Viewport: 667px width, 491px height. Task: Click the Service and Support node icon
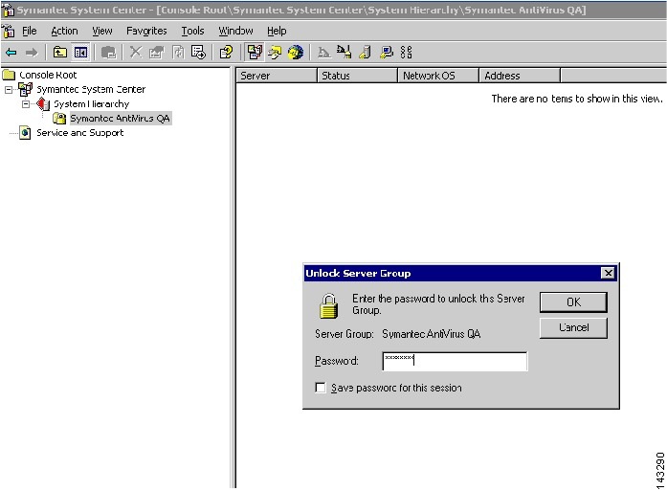(25, 133)
